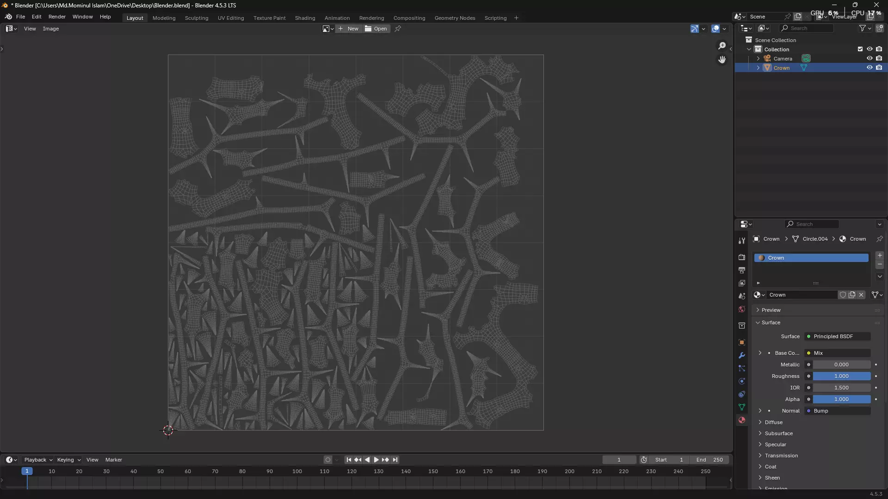Image resolution: width=888 pixels, height=499 pixels.
Task: Hide the Crown object in viewport
Action: (869, 67)
